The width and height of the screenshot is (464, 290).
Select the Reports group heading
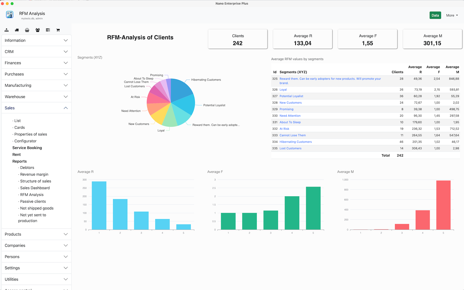19,161
